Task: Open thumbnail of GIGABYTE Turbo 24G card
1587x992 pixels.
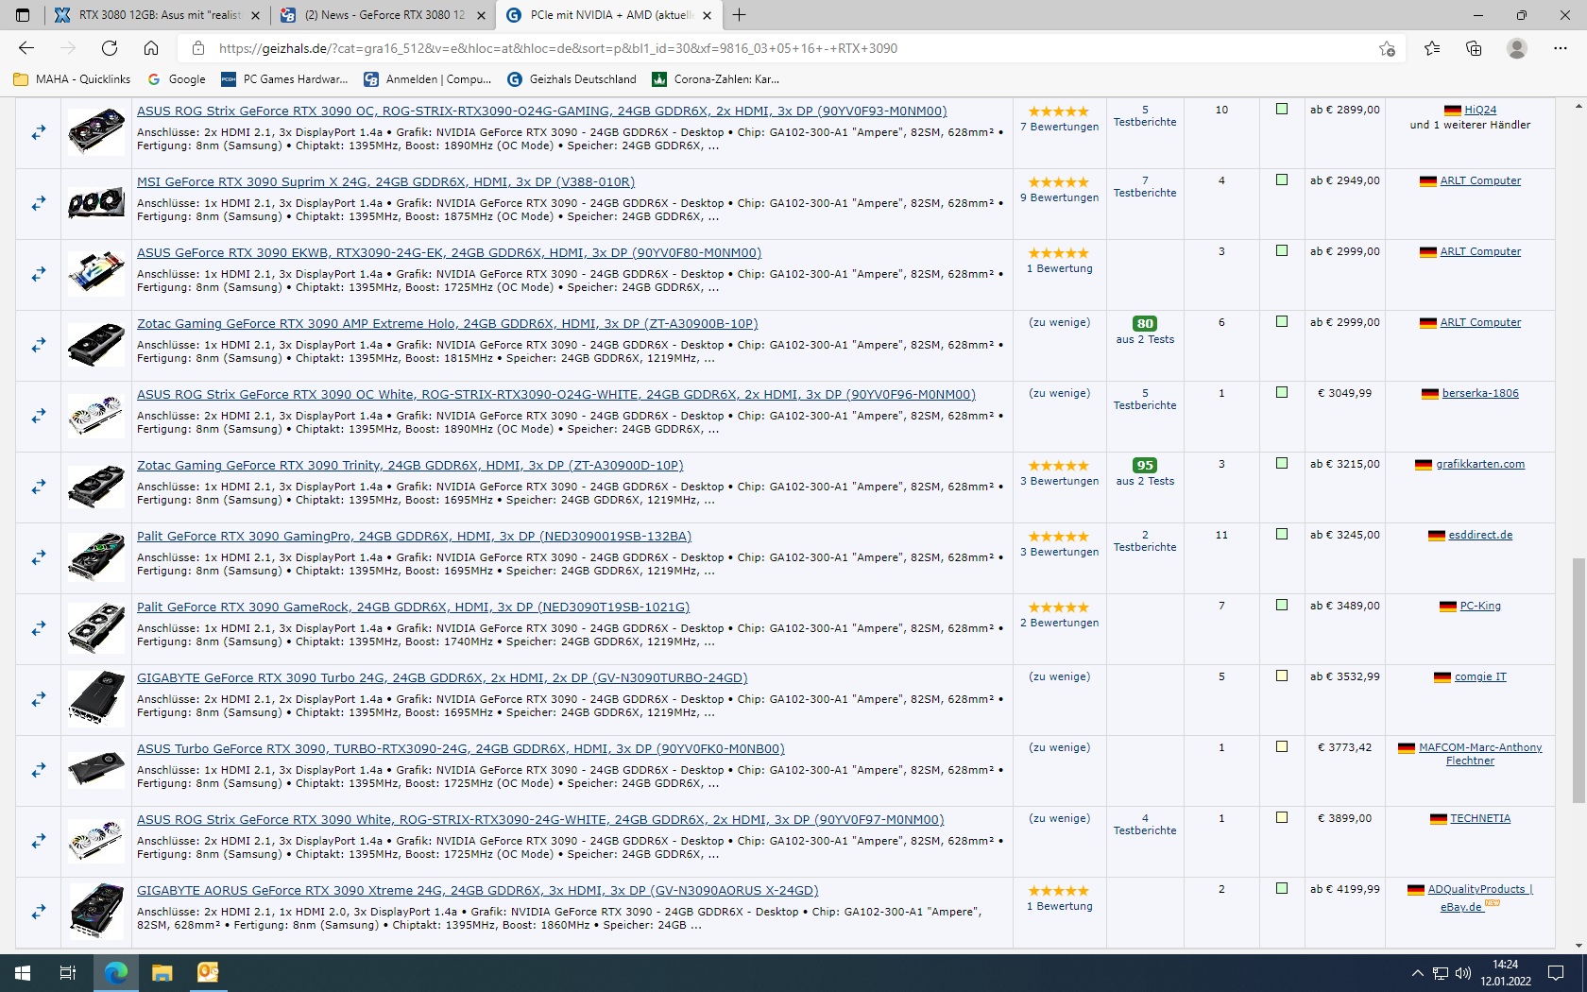Action: coord(96,699)
